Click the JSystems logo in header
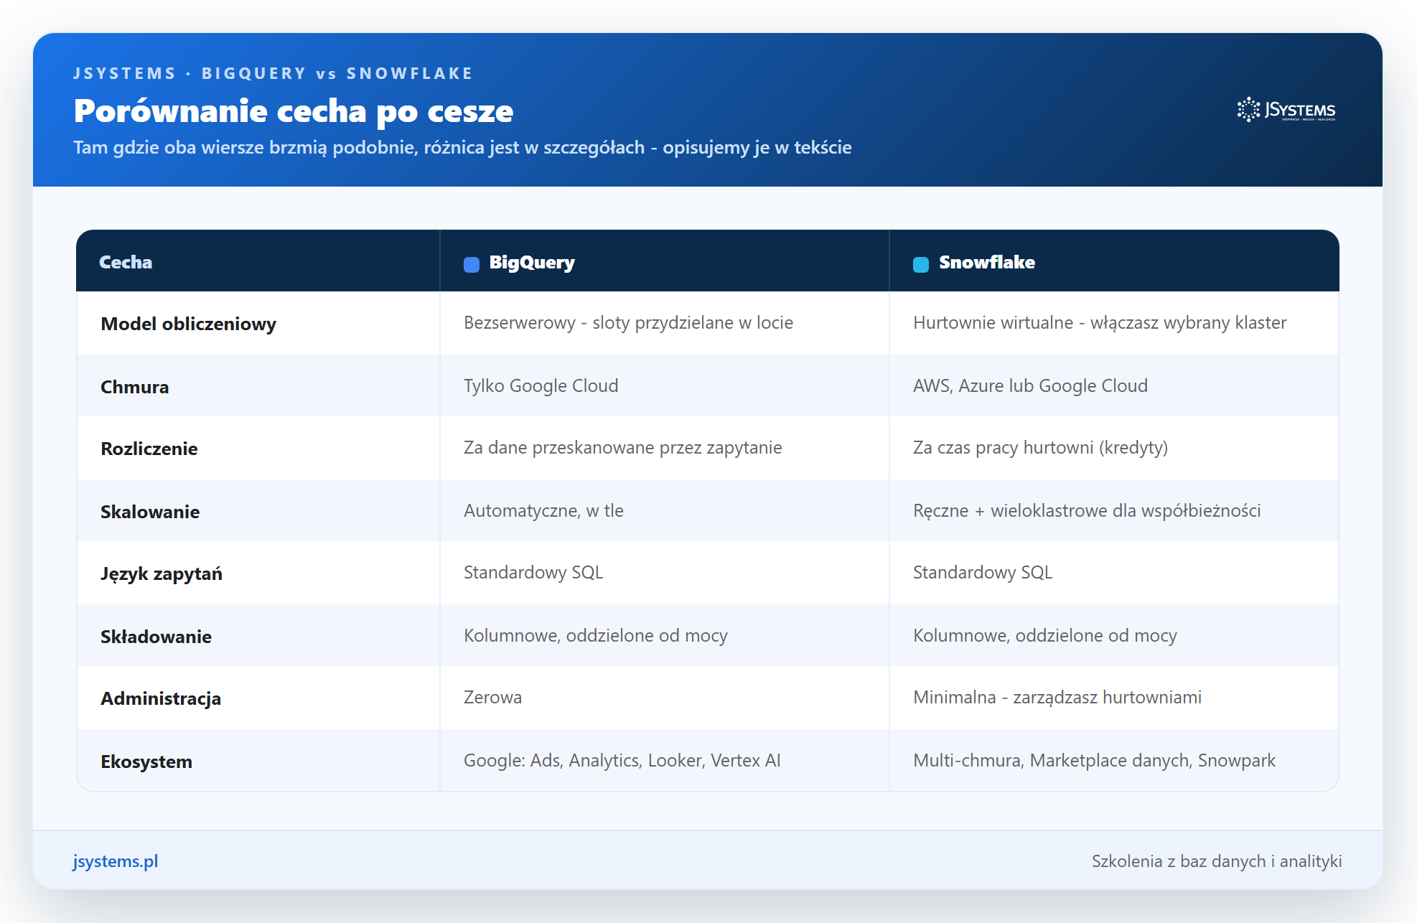The width and height of the screenshot is (1417, 923). (x=1286, y=110)
